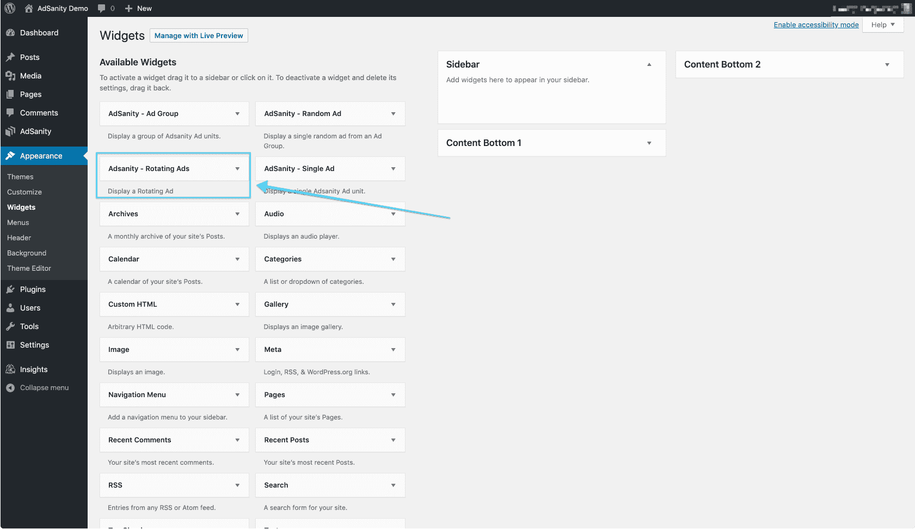Click the Settings sliders icon
This screenshot has width=915, height=529.
[x=10, y=345]
